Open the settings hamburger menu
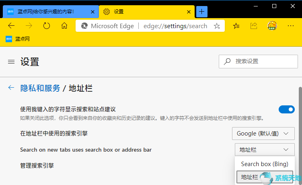 pos(11,62)
